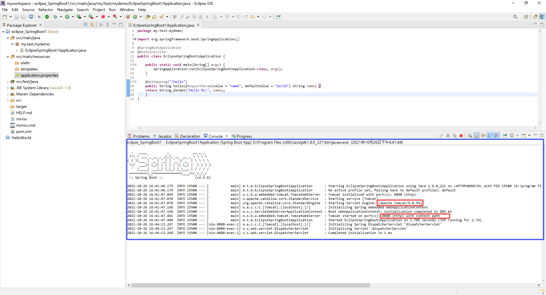Click Remove All Terminated Launches icon
This screenshot has height=295, width=546.
pos(454,135)
